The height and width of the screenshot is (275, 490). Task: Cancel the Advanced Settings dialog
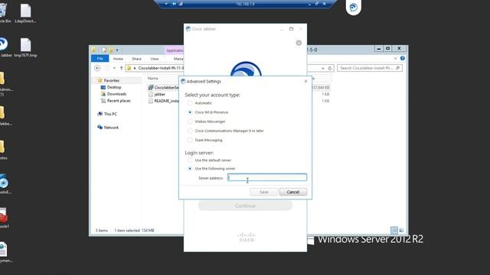coord(293,192)
